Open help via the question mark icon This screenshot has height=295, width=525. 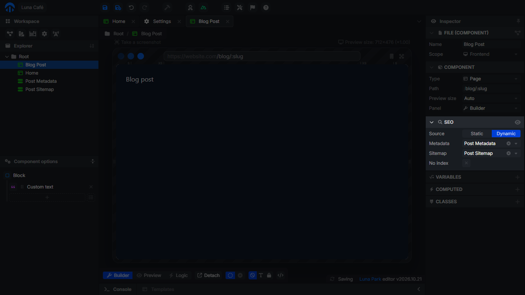tap(266, 7)
